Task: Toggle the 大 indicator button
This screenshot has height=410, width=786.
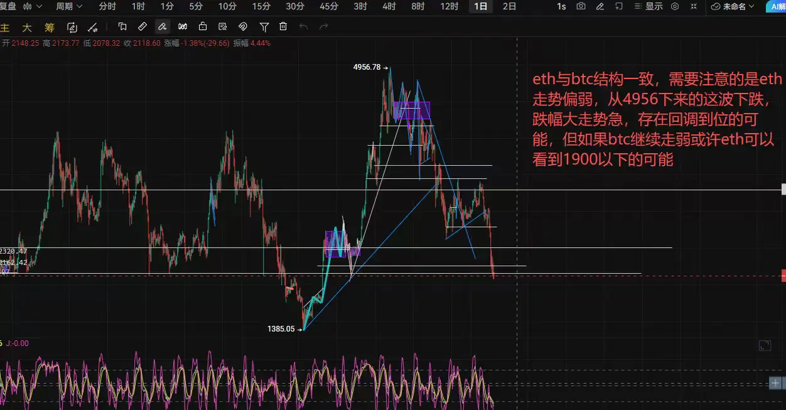Action: click(x=27, y=28)
